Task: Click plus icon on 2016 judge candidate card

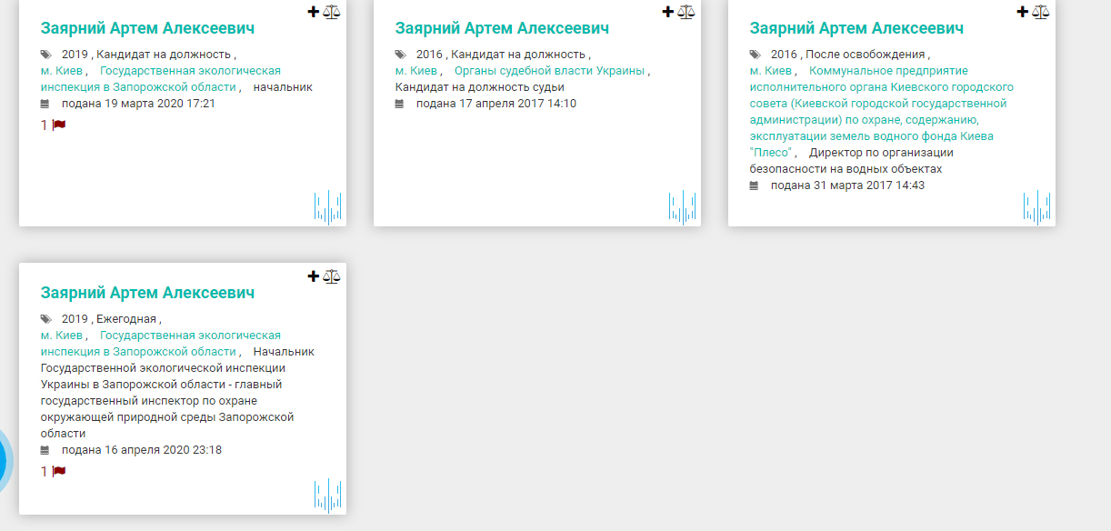Action: tap(668, 12)
